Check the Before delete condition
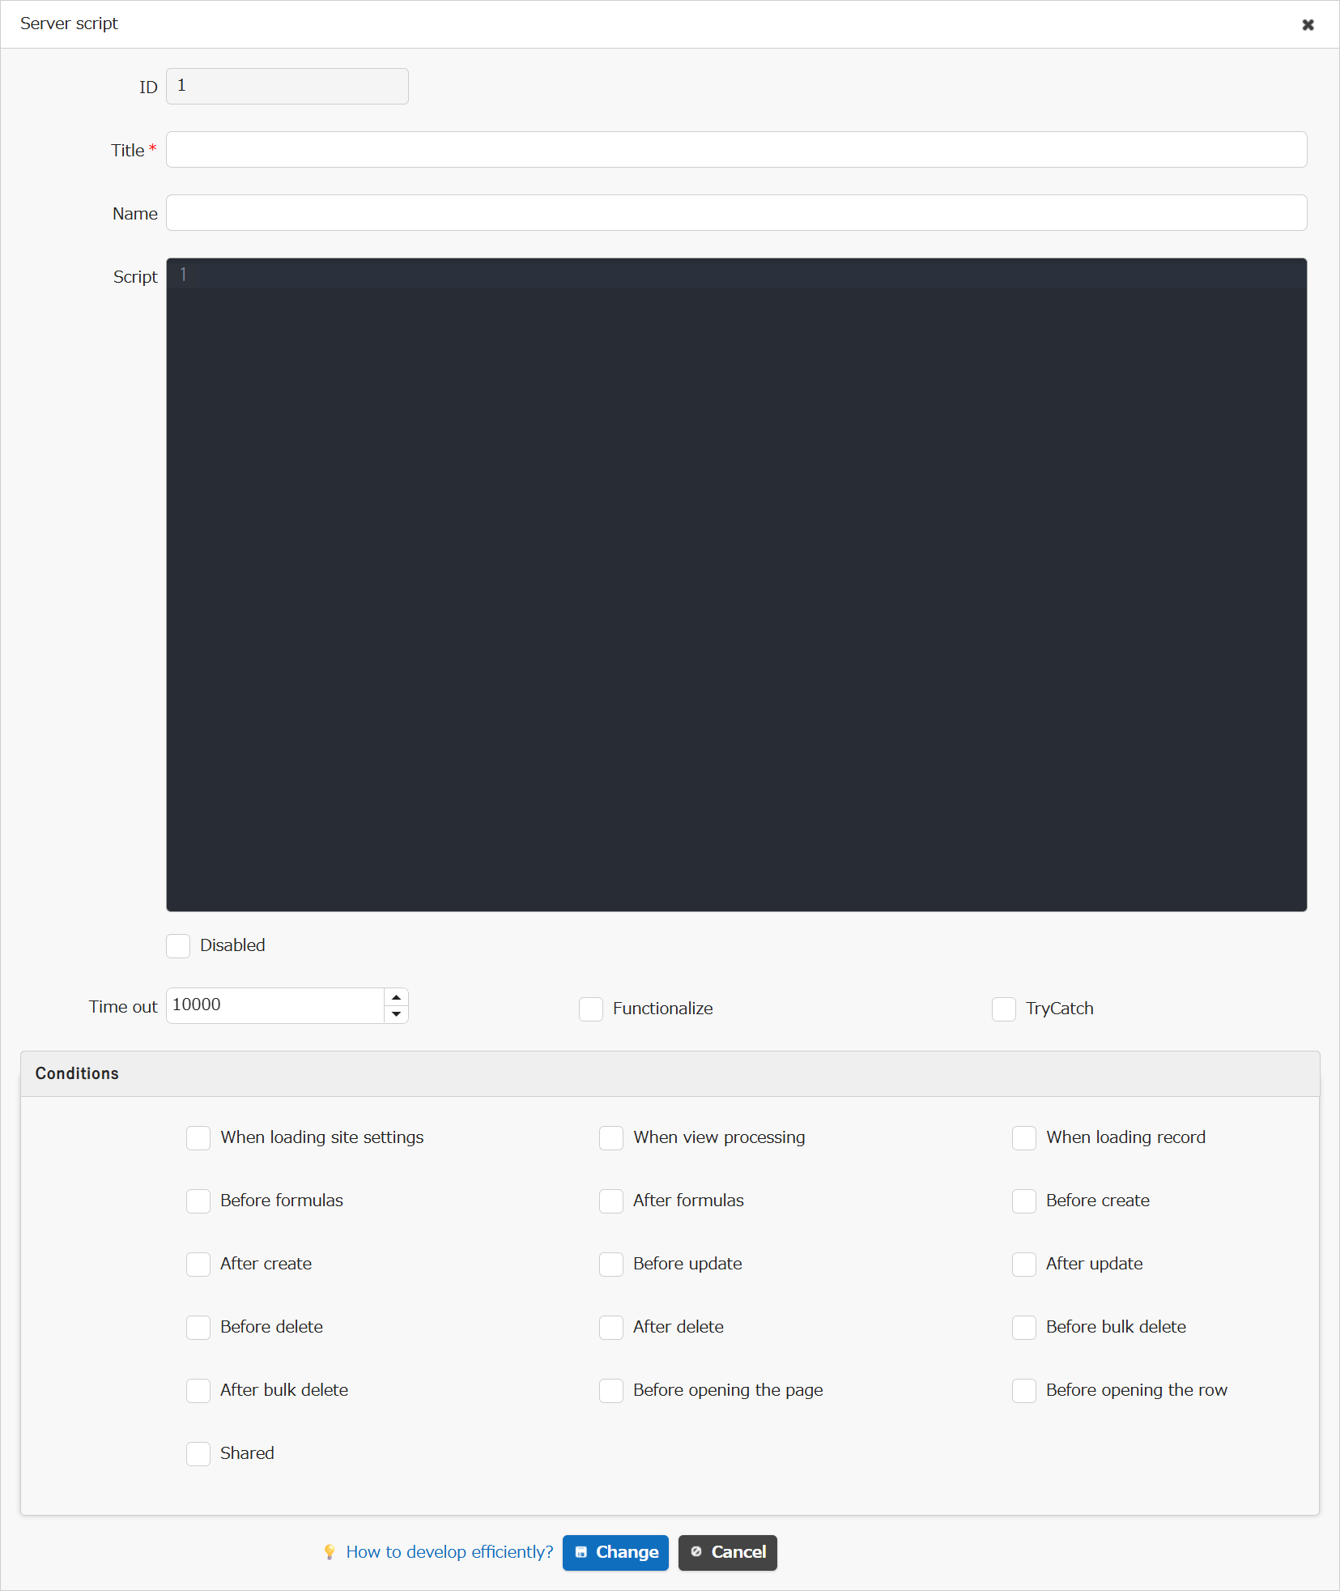The image size is (1340, 1591). (198, 1328)
